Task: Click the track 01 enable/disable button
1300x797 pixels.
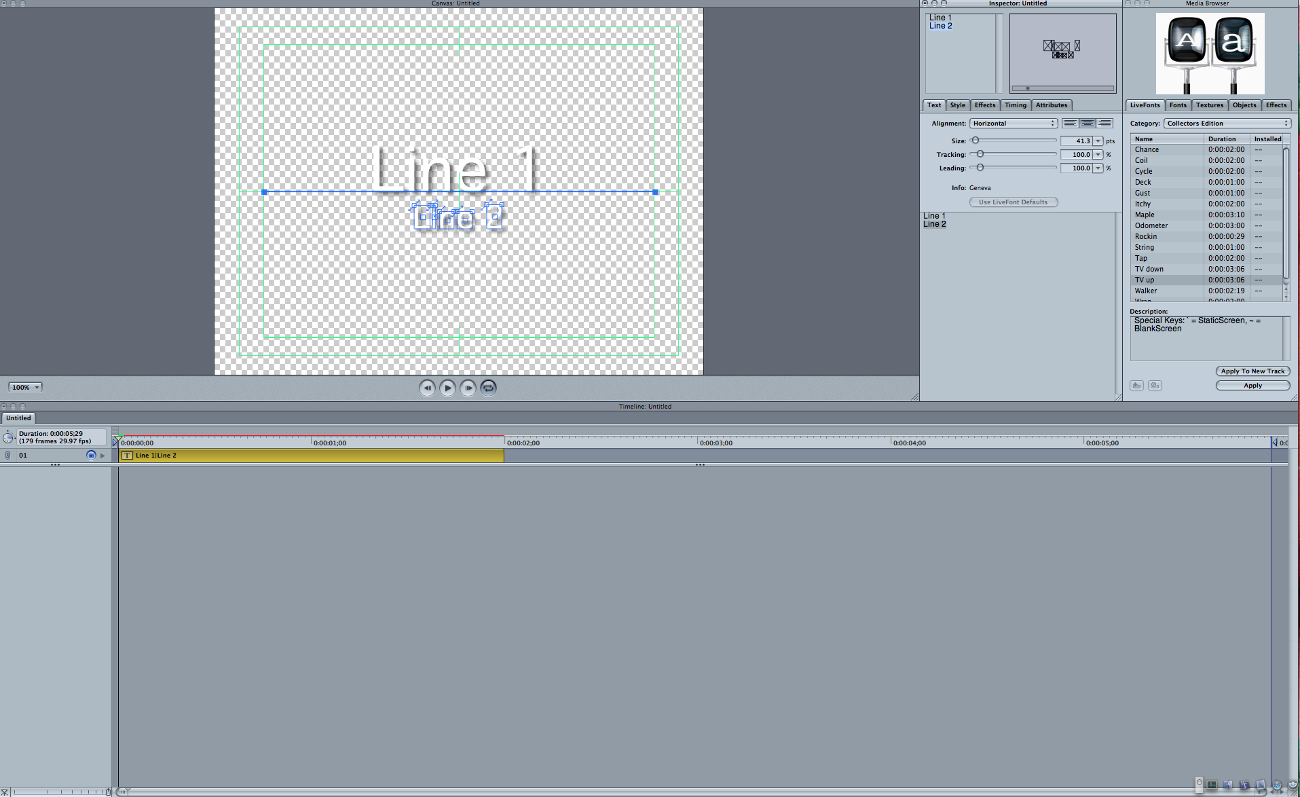Action: [91, 456]
